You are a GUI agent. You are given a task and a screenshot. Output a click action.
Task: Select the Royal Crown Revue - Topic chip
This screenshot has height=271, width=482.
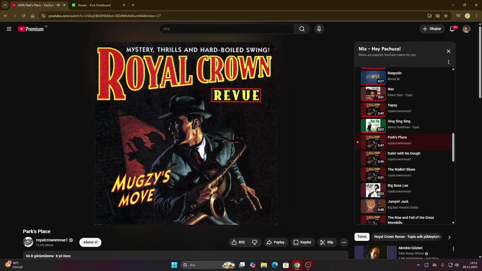[408, 237]
